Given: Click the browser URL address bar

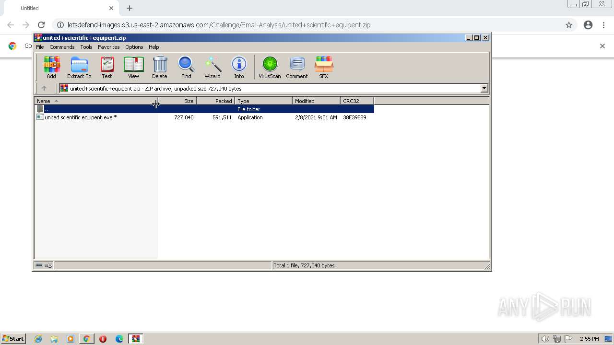Looking at the screenshot, I should coord(307,25).
